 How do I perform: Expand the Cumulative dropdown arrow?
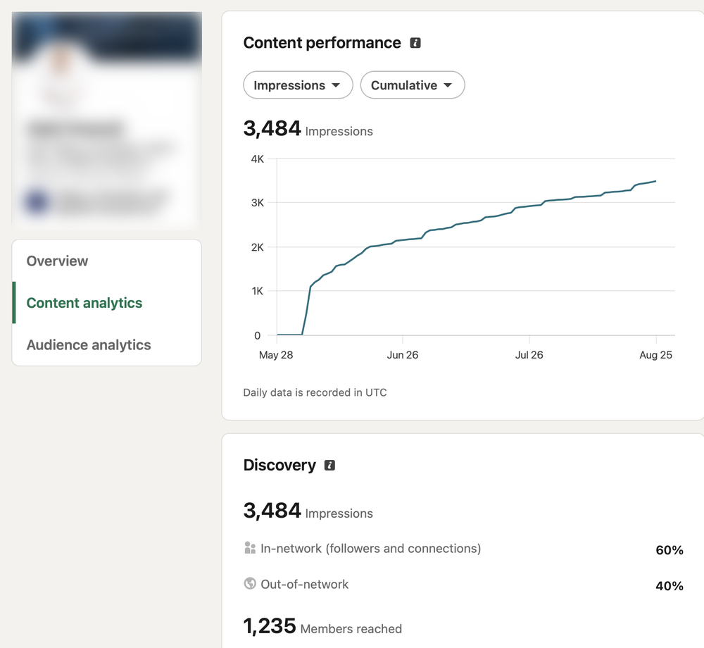[x=448, y=85]
